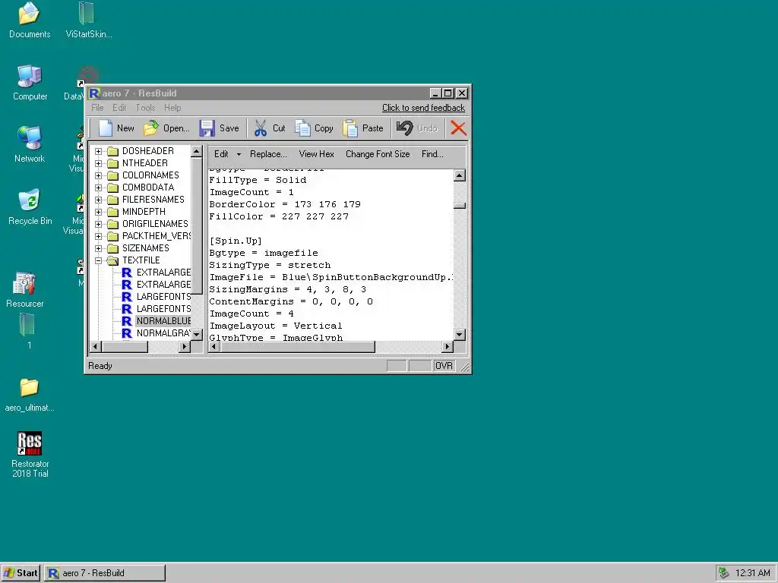
Task: Expand the NTHEADER tree node
Action: click(98, 163)
